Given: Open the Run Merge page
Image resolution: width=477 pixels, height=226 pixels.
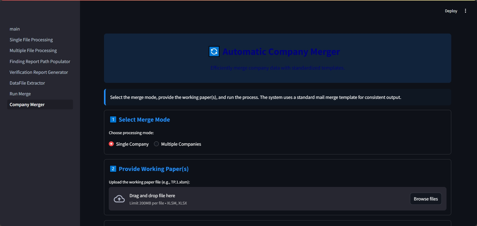Looking at the screenshot, I should pos(40,94).
